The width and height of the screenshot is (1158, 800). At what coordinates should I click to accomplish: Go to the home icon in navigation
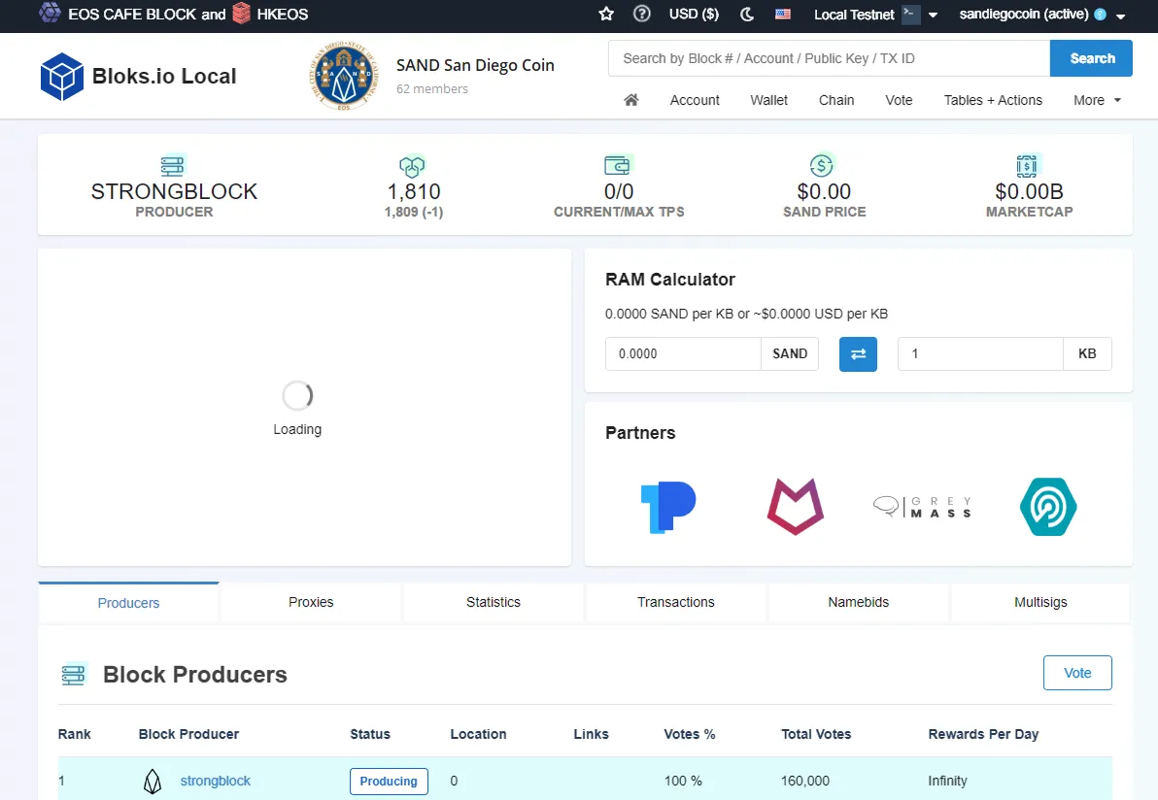[630, 100]
